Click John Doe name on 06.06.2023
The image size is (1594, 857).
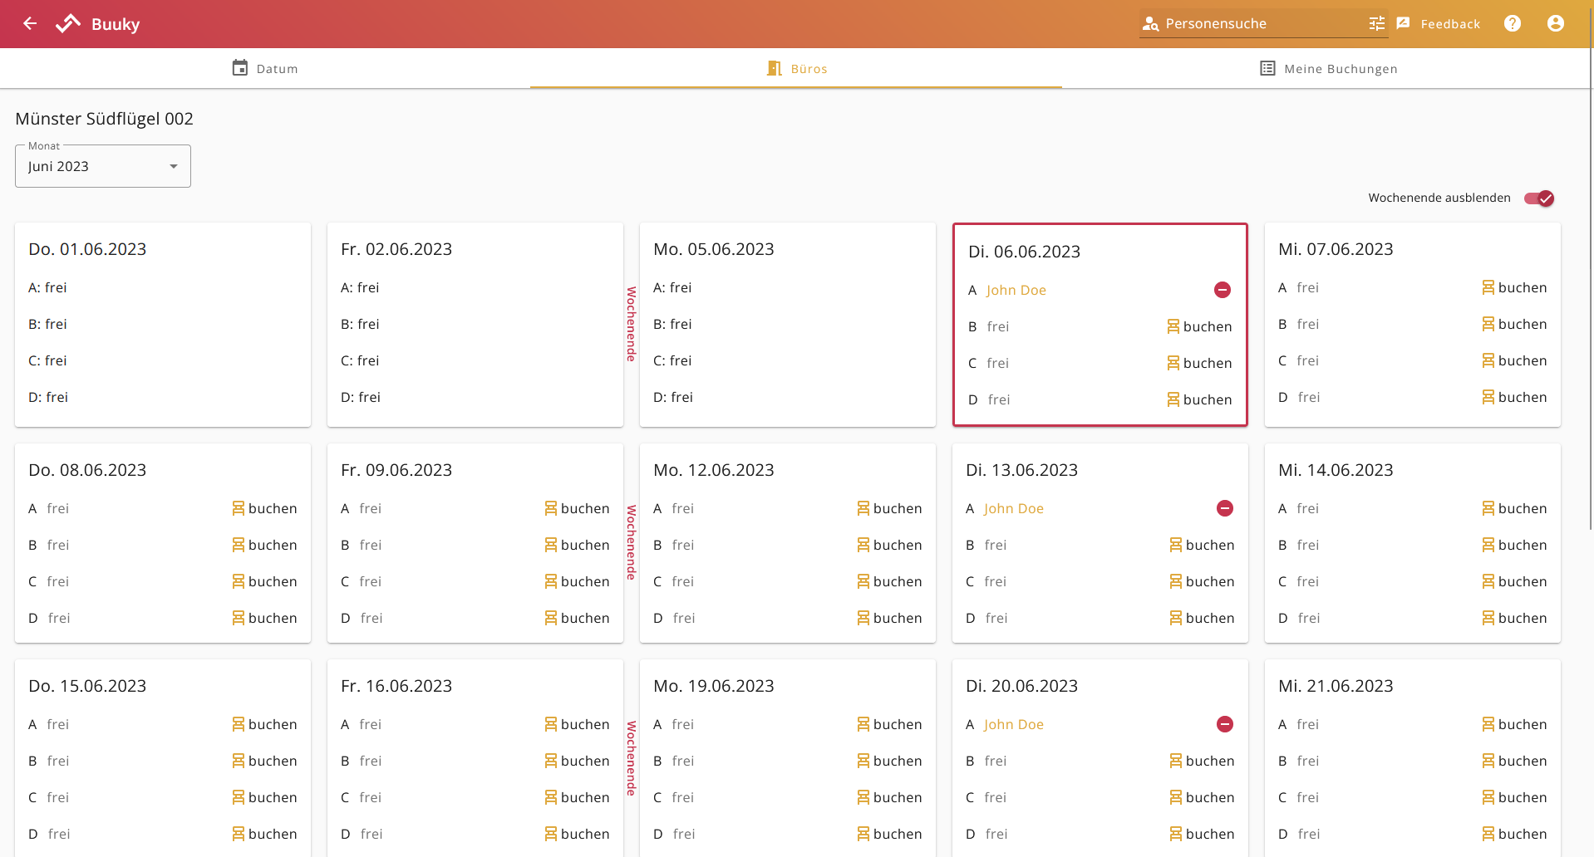(1016, 290)
